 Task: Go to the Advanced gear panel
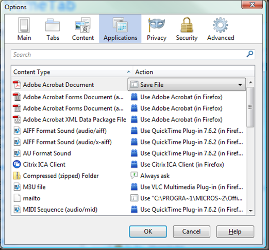click(x=221, y=29)
